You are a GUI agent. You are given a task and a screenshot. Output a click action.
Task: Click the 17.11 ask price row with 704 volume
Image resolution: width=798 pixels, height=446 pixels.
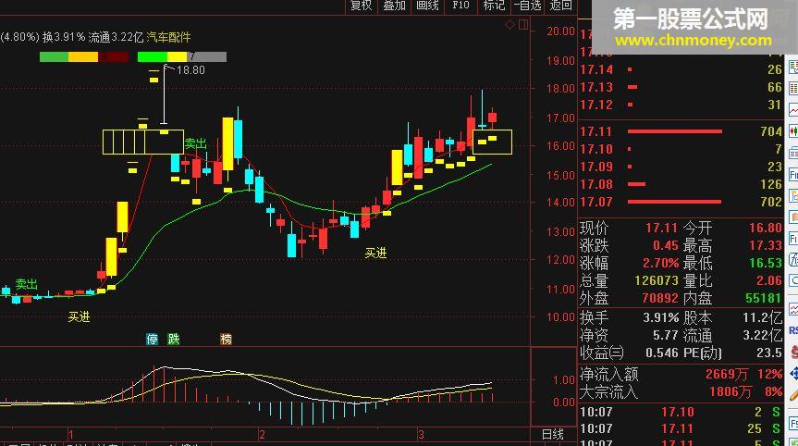point(681,131)
